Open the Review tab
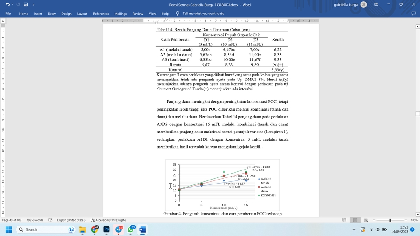The height and width of the screenshot is (236, 420). click(x=138, y=14)
